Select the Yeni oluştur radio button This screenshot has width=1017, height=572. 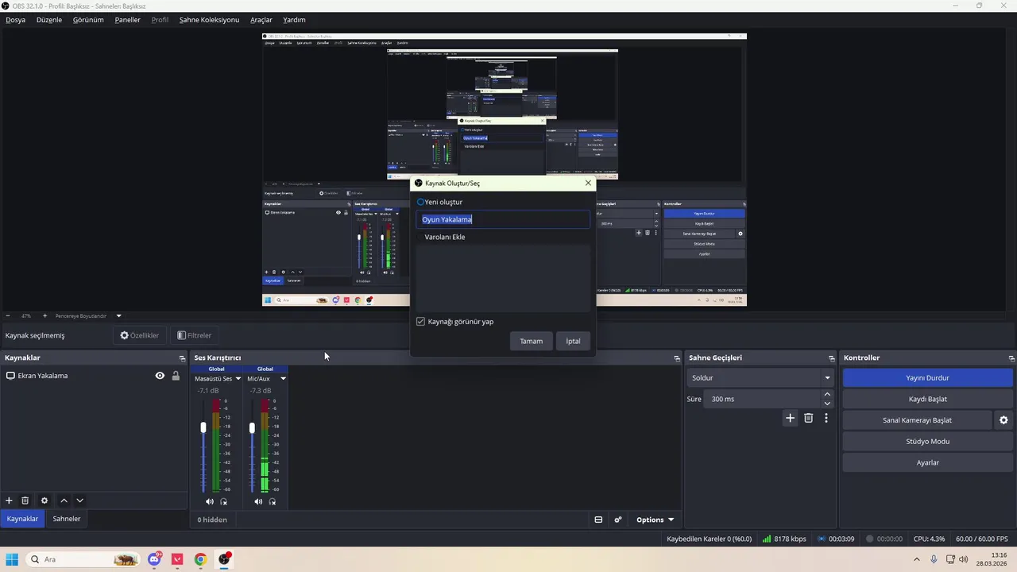[x=420, y=202]
